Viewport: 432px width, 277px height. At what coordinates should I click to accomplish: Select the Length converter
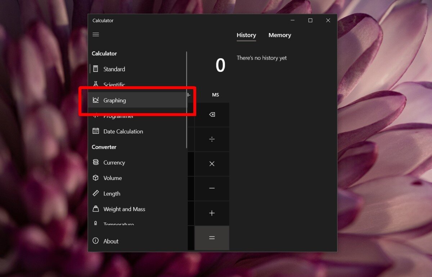[x=112, y=193]
